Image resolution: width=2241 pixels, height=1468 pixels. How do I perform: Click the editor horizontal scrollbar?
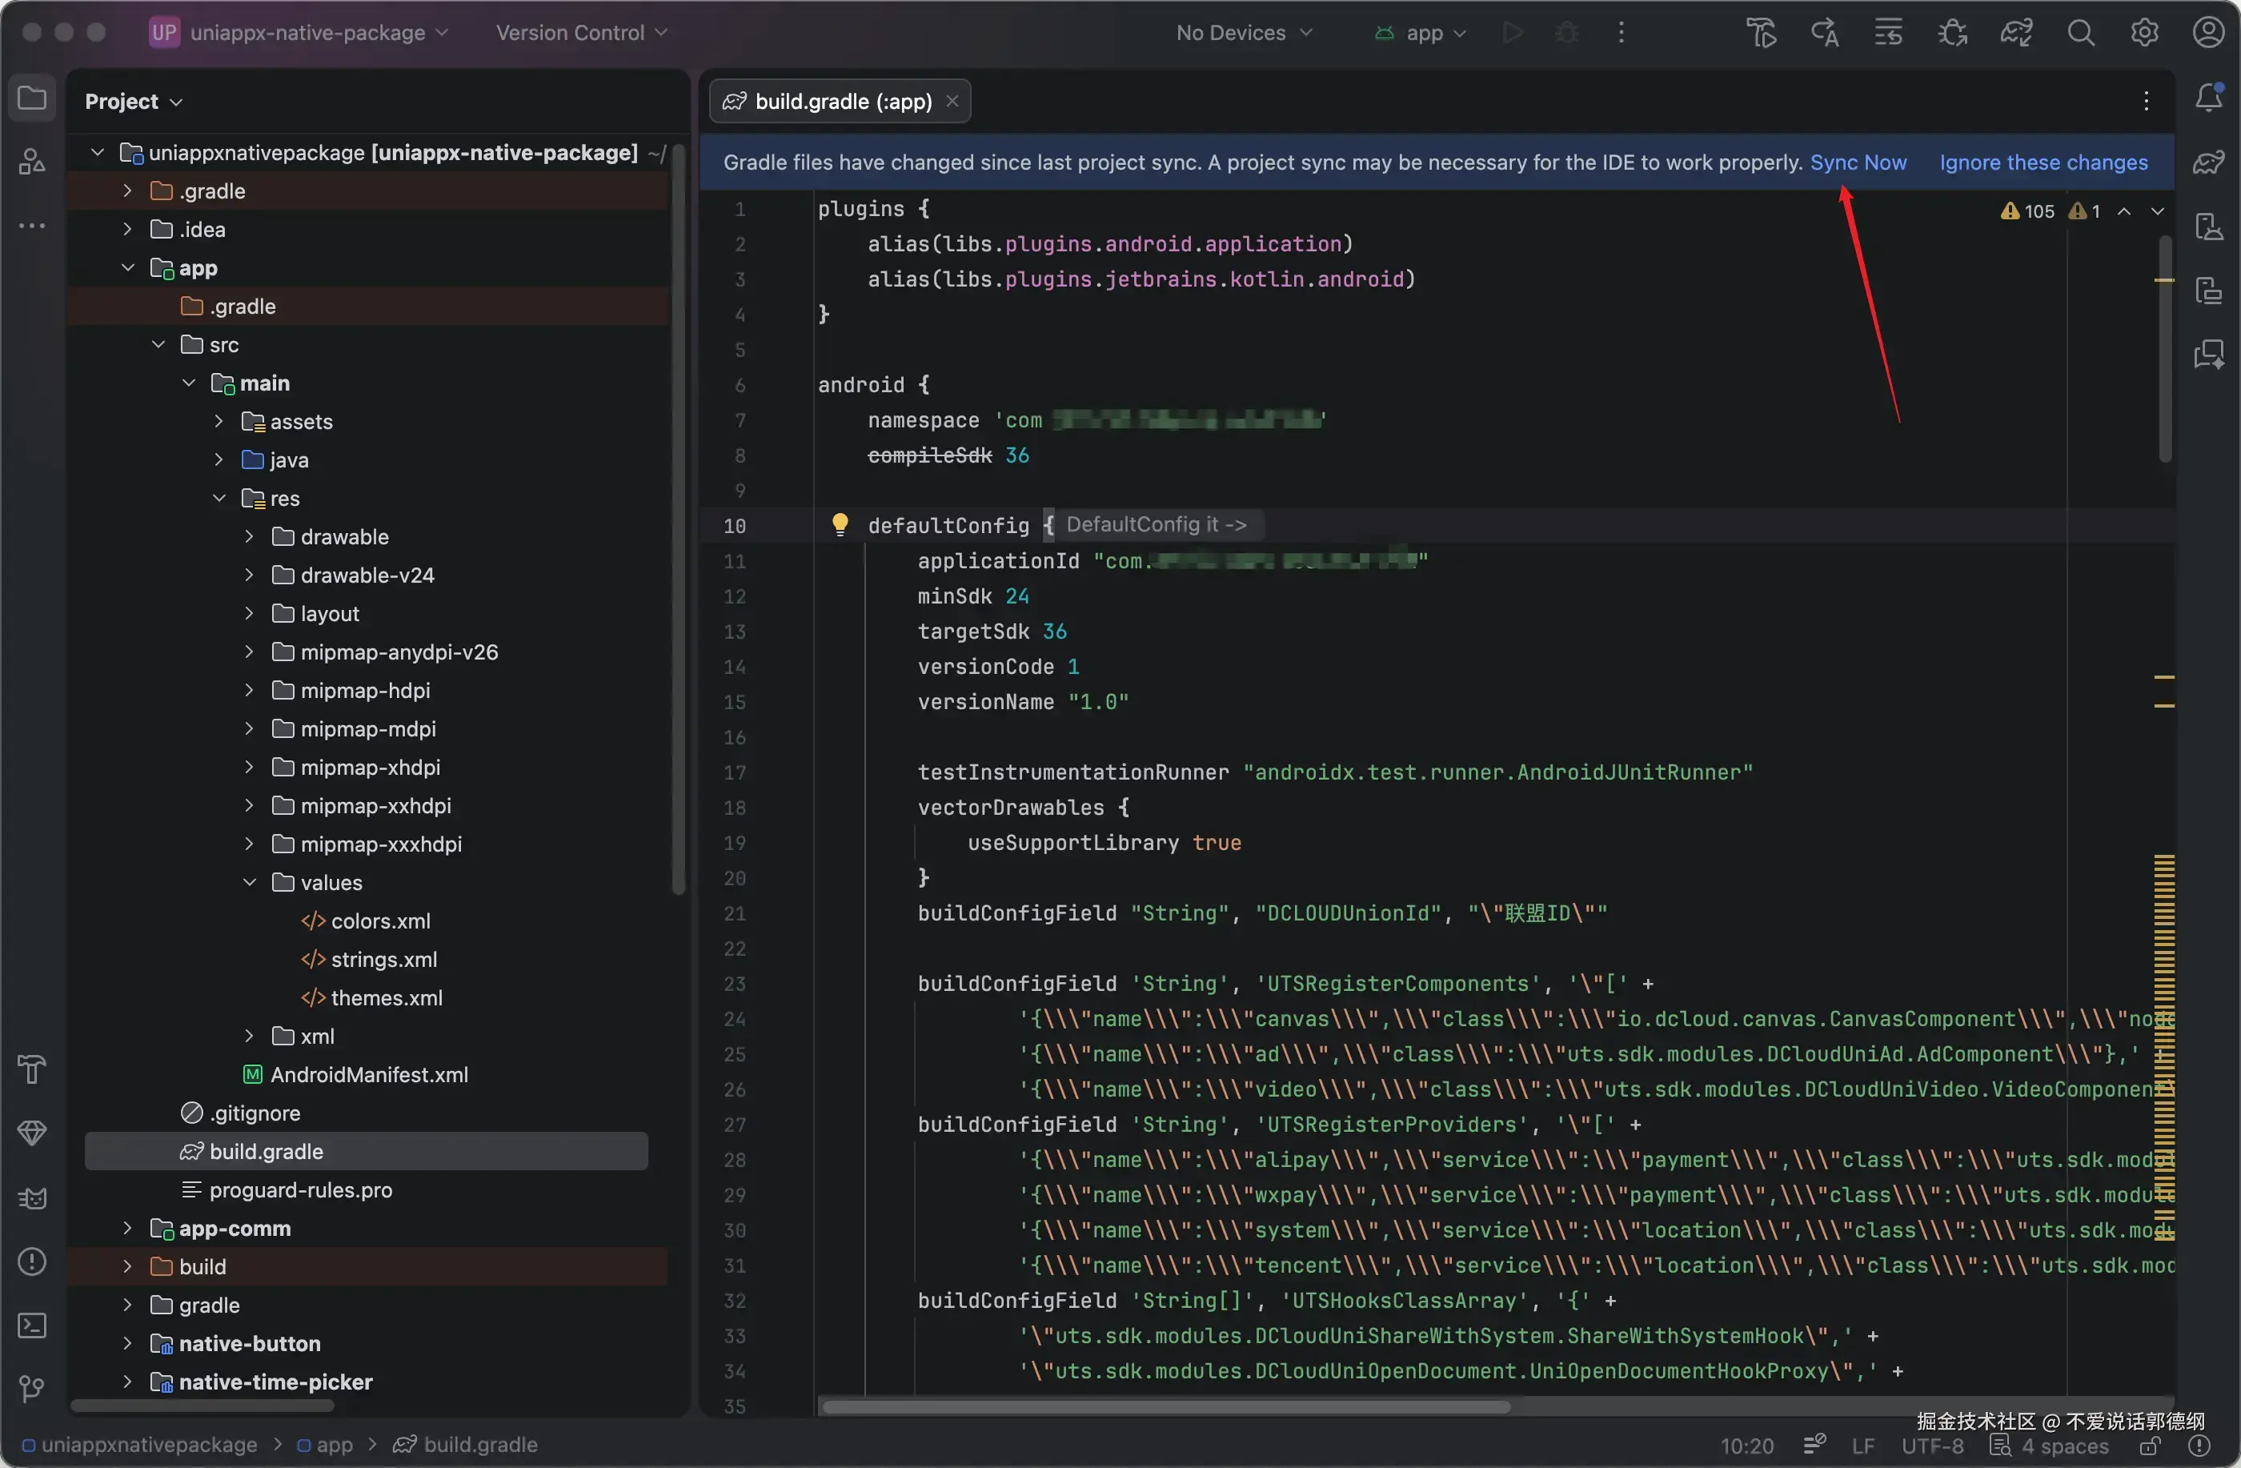pyautogui.click(x=1165, y=1407)
